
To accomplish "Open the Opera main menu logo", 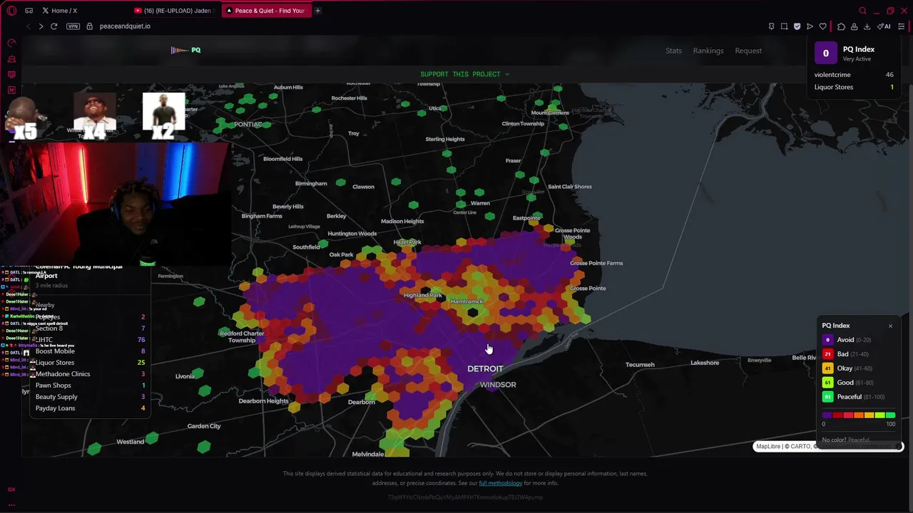I will [x=11, y=11].
